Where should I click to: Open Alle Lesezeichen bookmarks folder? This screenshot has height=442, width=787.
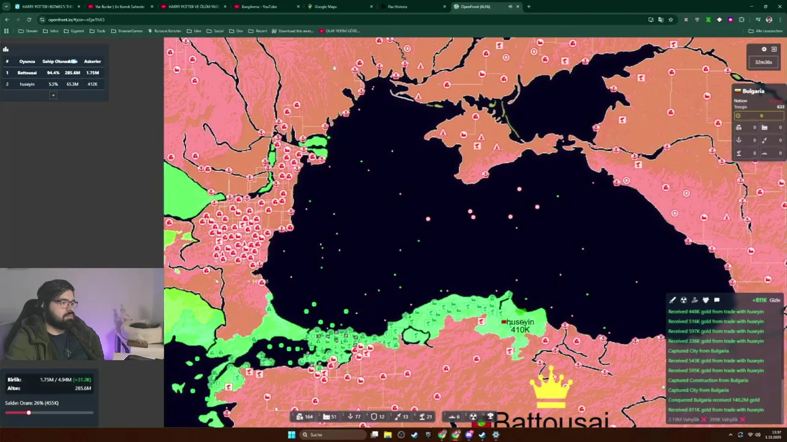click(x=765, y=31)
